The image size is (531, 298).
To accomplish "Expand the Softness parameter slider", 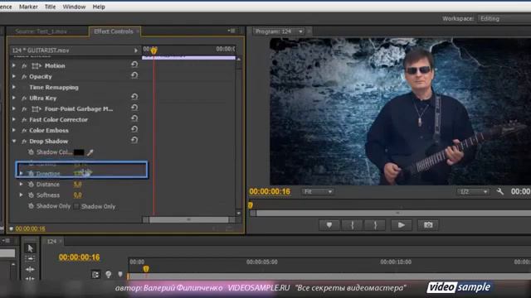I will tap(21, 195).
